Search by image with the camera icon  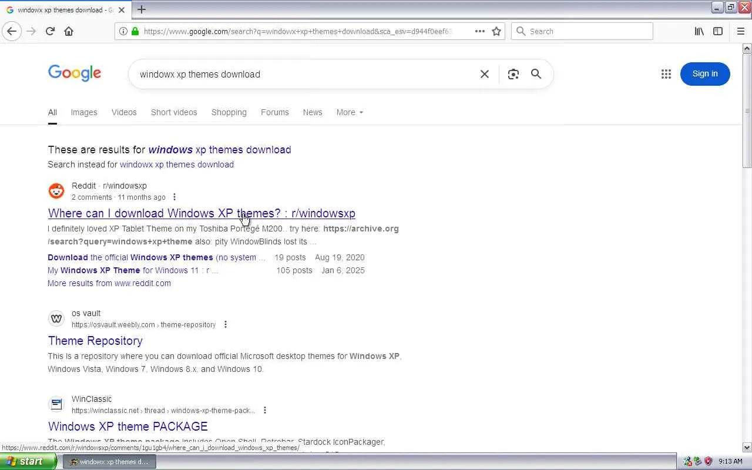[513, 74]
